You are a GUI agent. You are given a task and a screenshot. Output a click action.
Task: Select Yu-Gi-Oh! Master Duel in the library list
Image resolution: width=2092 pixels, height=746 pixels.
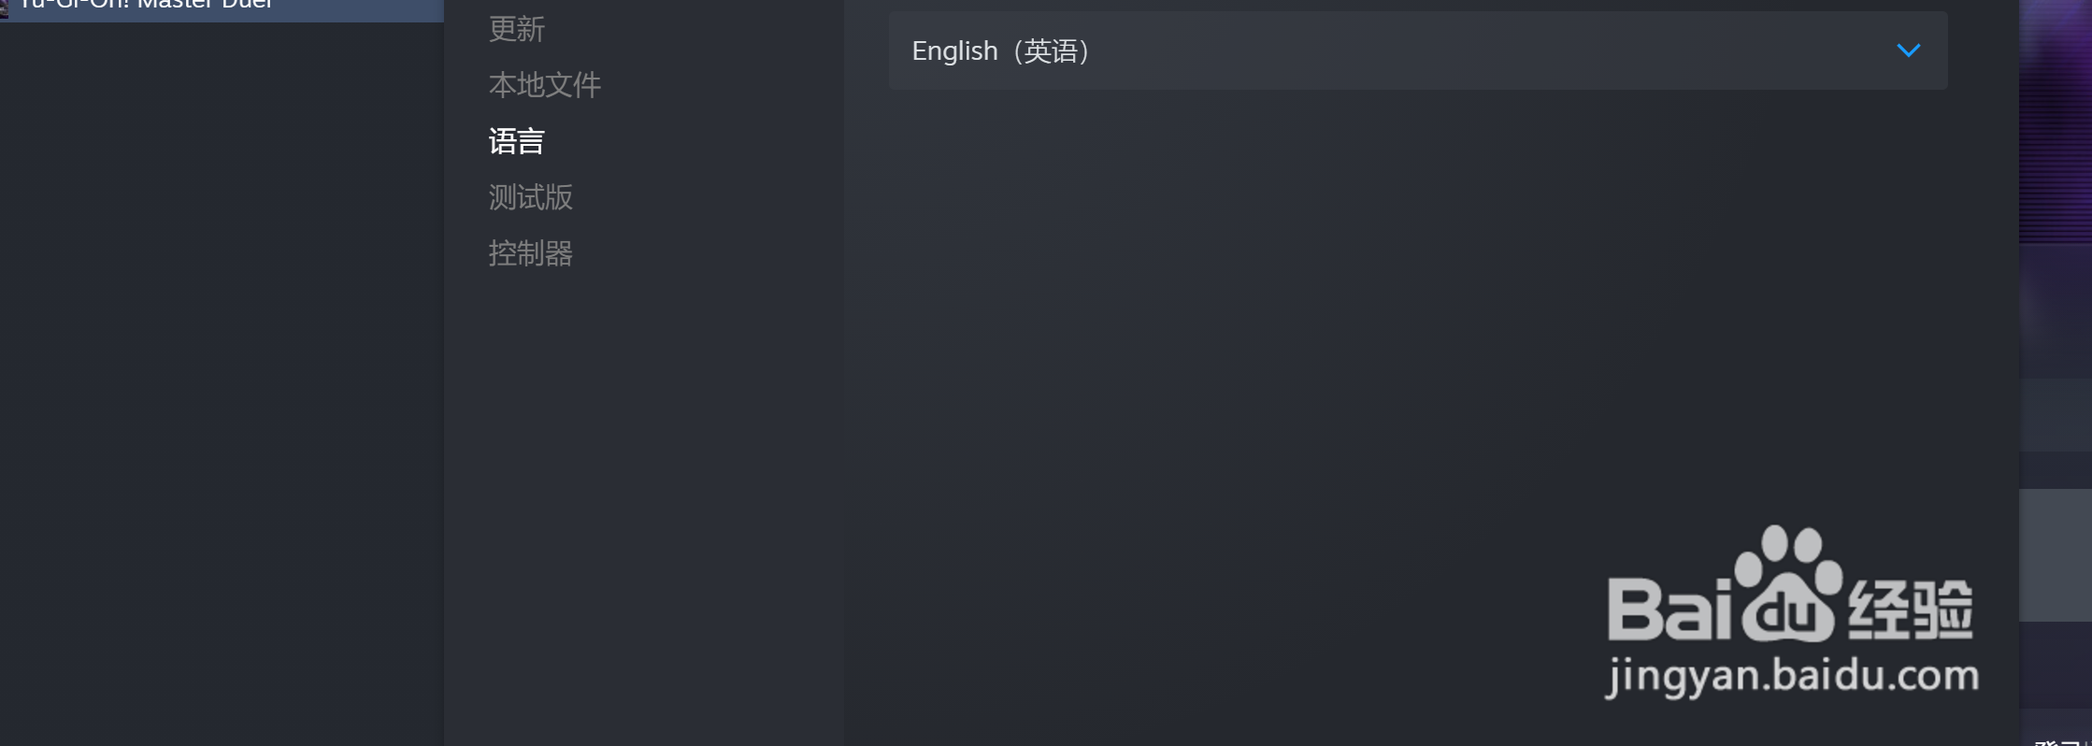(222, 10)
